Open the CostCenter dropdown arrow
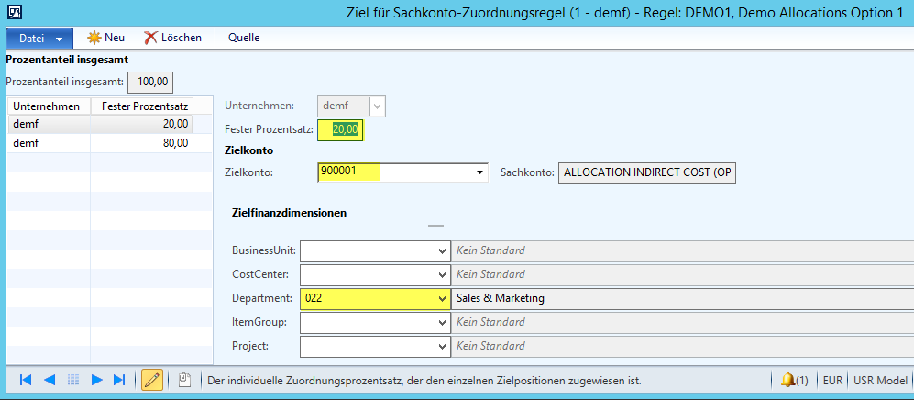The height and width of the screenshot is (400, 914). pos(441,274)
